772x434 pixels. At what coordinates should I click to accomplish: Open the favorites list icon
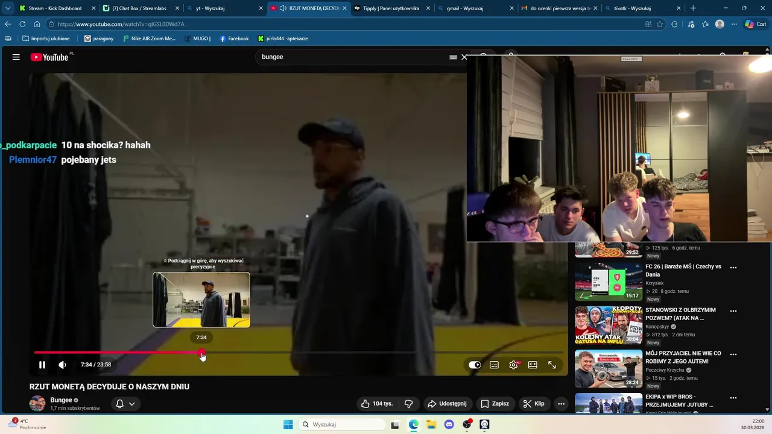[705, 24]
